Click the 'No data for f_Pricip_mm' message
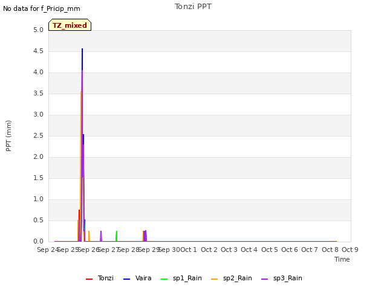The image size is (387, 290). [x=42, y=8]
